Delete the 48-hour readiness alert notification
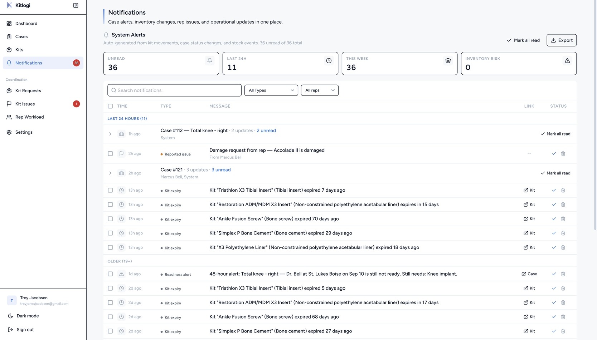Screen dimensions: 597x340 coord(563,274)
